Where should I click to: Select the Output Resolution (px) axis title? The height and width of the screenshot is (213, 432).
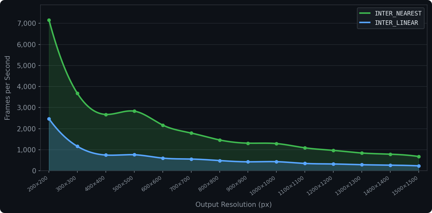click(x=233, y=205)
